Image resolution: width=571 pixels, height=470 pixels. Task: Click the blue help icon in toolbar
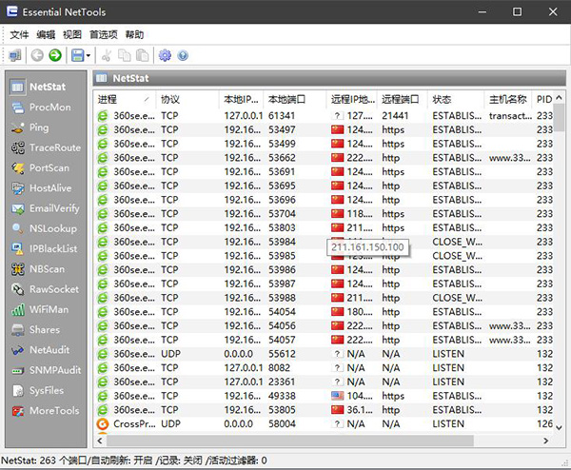(182, 56)
